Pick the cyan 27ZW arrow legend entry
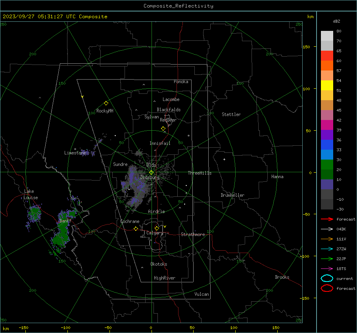The image size is (357, 333). tap(327, 249)
